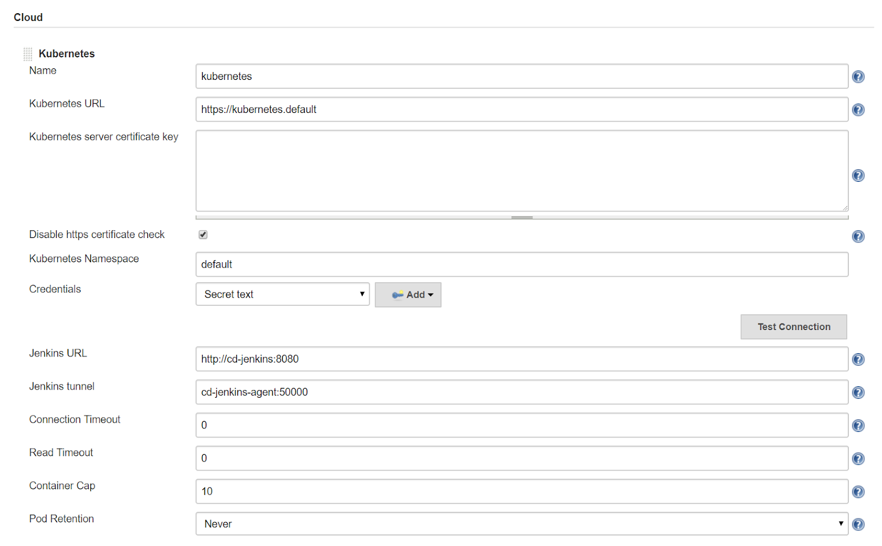Open help for Jenkins URL field
The image size is (882, 546).
coord(858,359)
